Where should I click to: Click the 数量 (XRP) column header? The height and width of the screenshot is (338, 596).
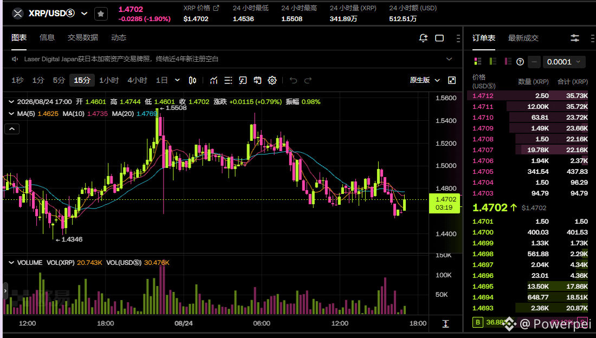[x=533, y=82]
